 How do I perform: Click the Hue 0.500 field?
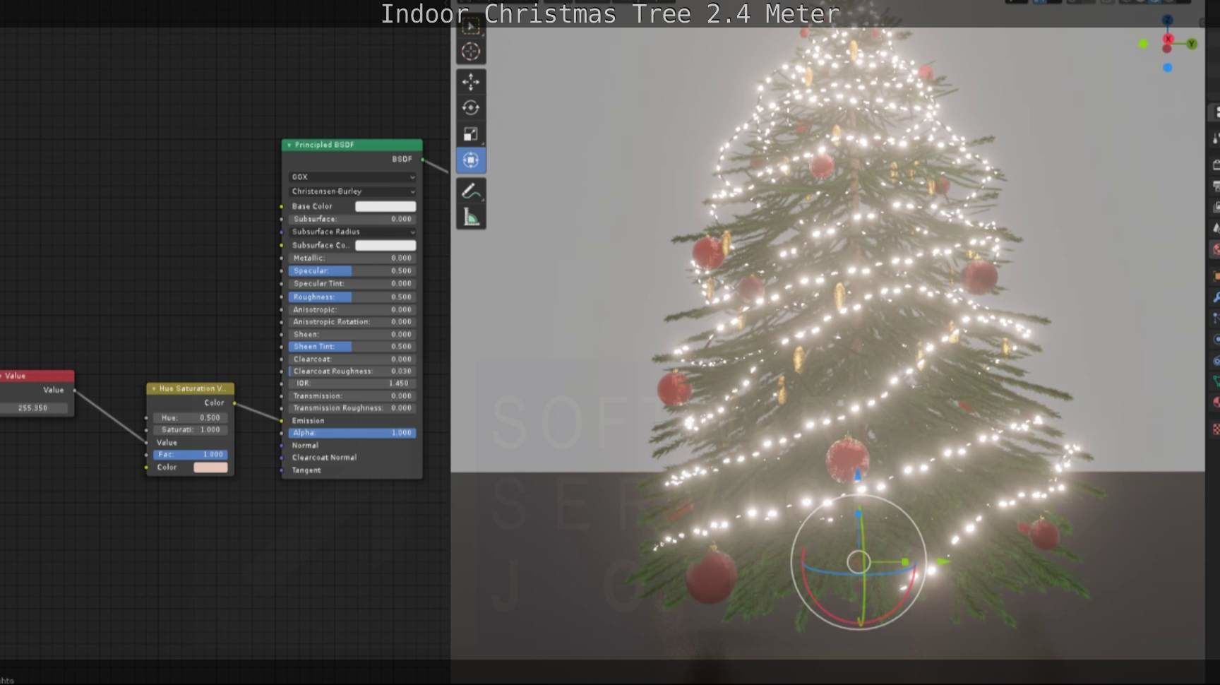(x=191, y=417)
